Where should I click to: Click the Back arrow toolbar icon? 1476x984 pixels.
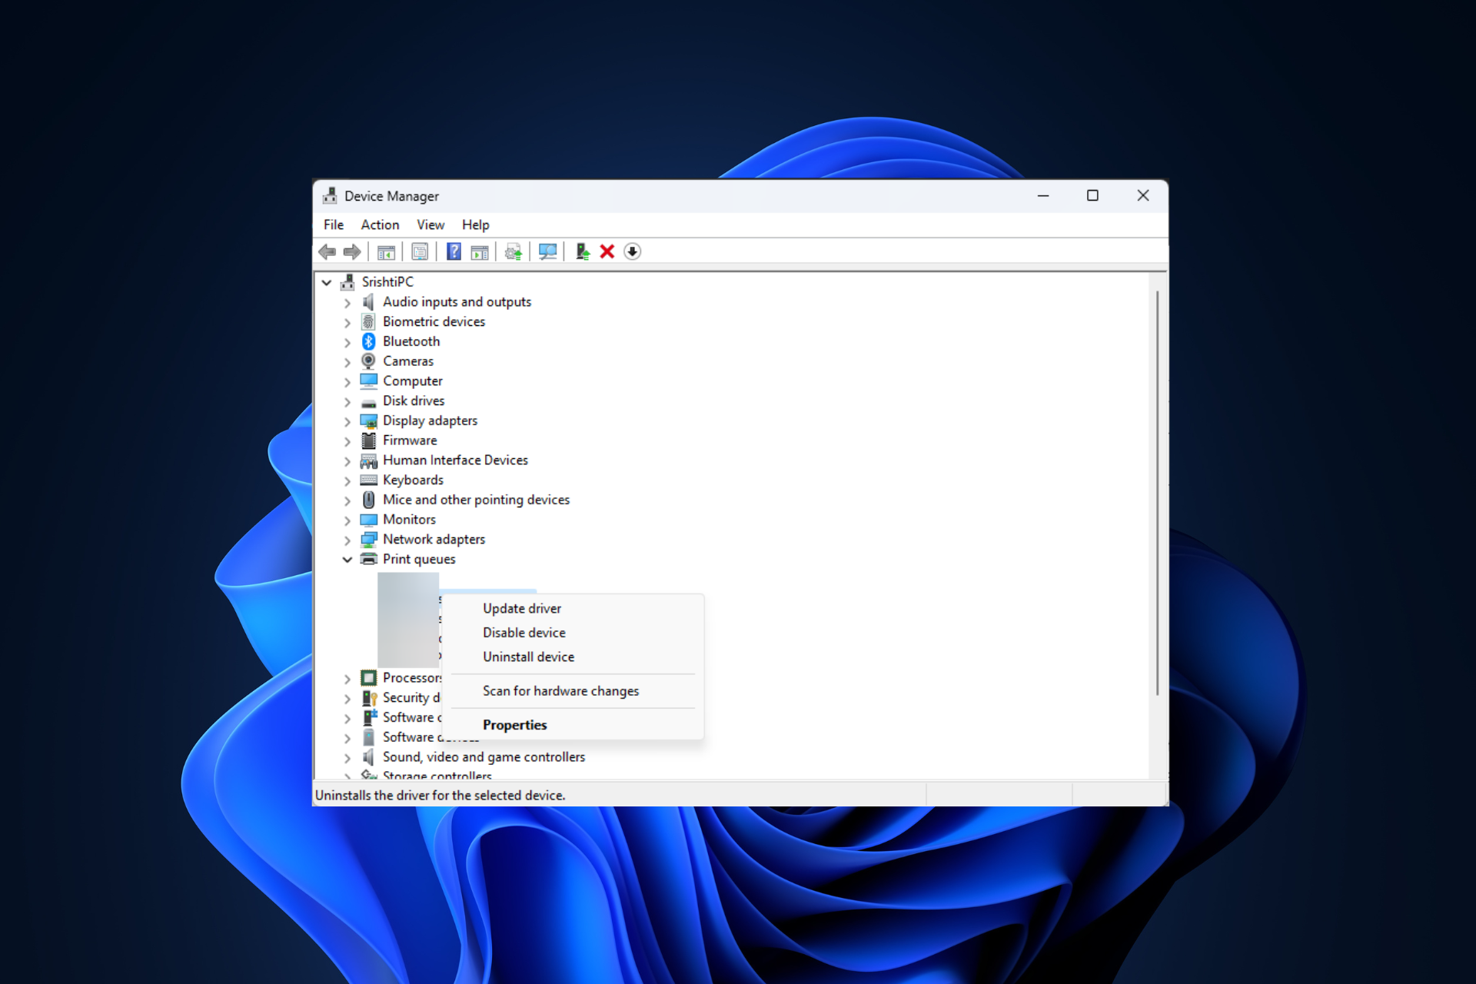point(327,251)
